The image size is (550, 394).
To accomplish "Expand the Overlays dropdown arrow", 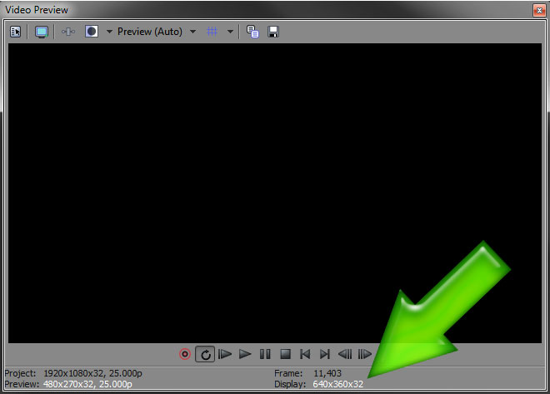I will (229, 32).
